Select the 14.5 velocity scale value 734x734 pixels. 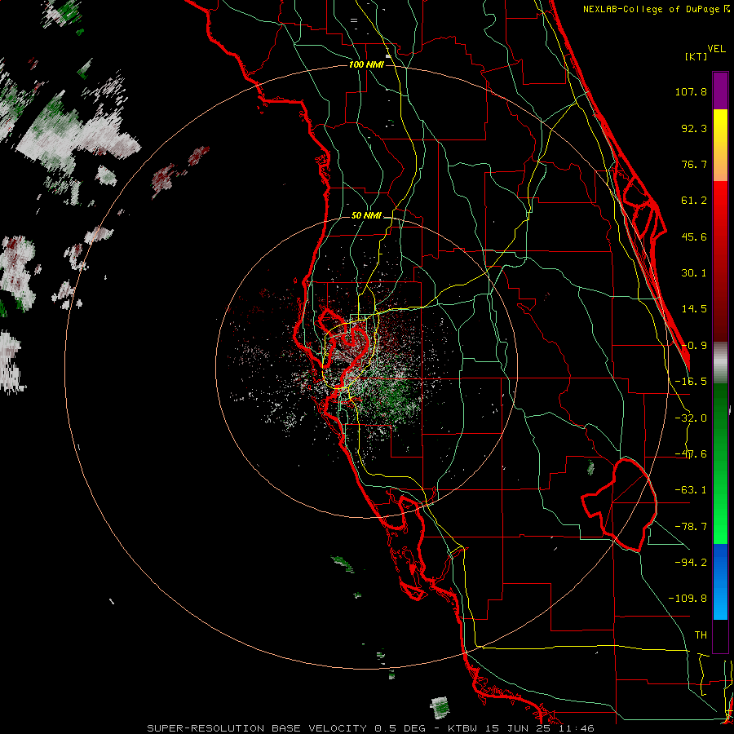click(x=694, y=309)
